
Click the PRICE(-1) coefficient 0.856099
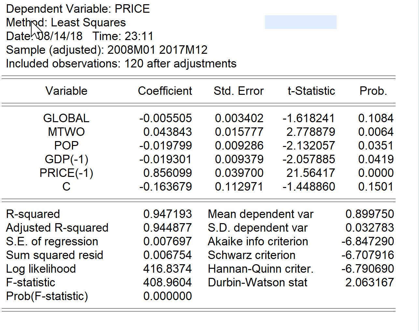coord(167,173)
